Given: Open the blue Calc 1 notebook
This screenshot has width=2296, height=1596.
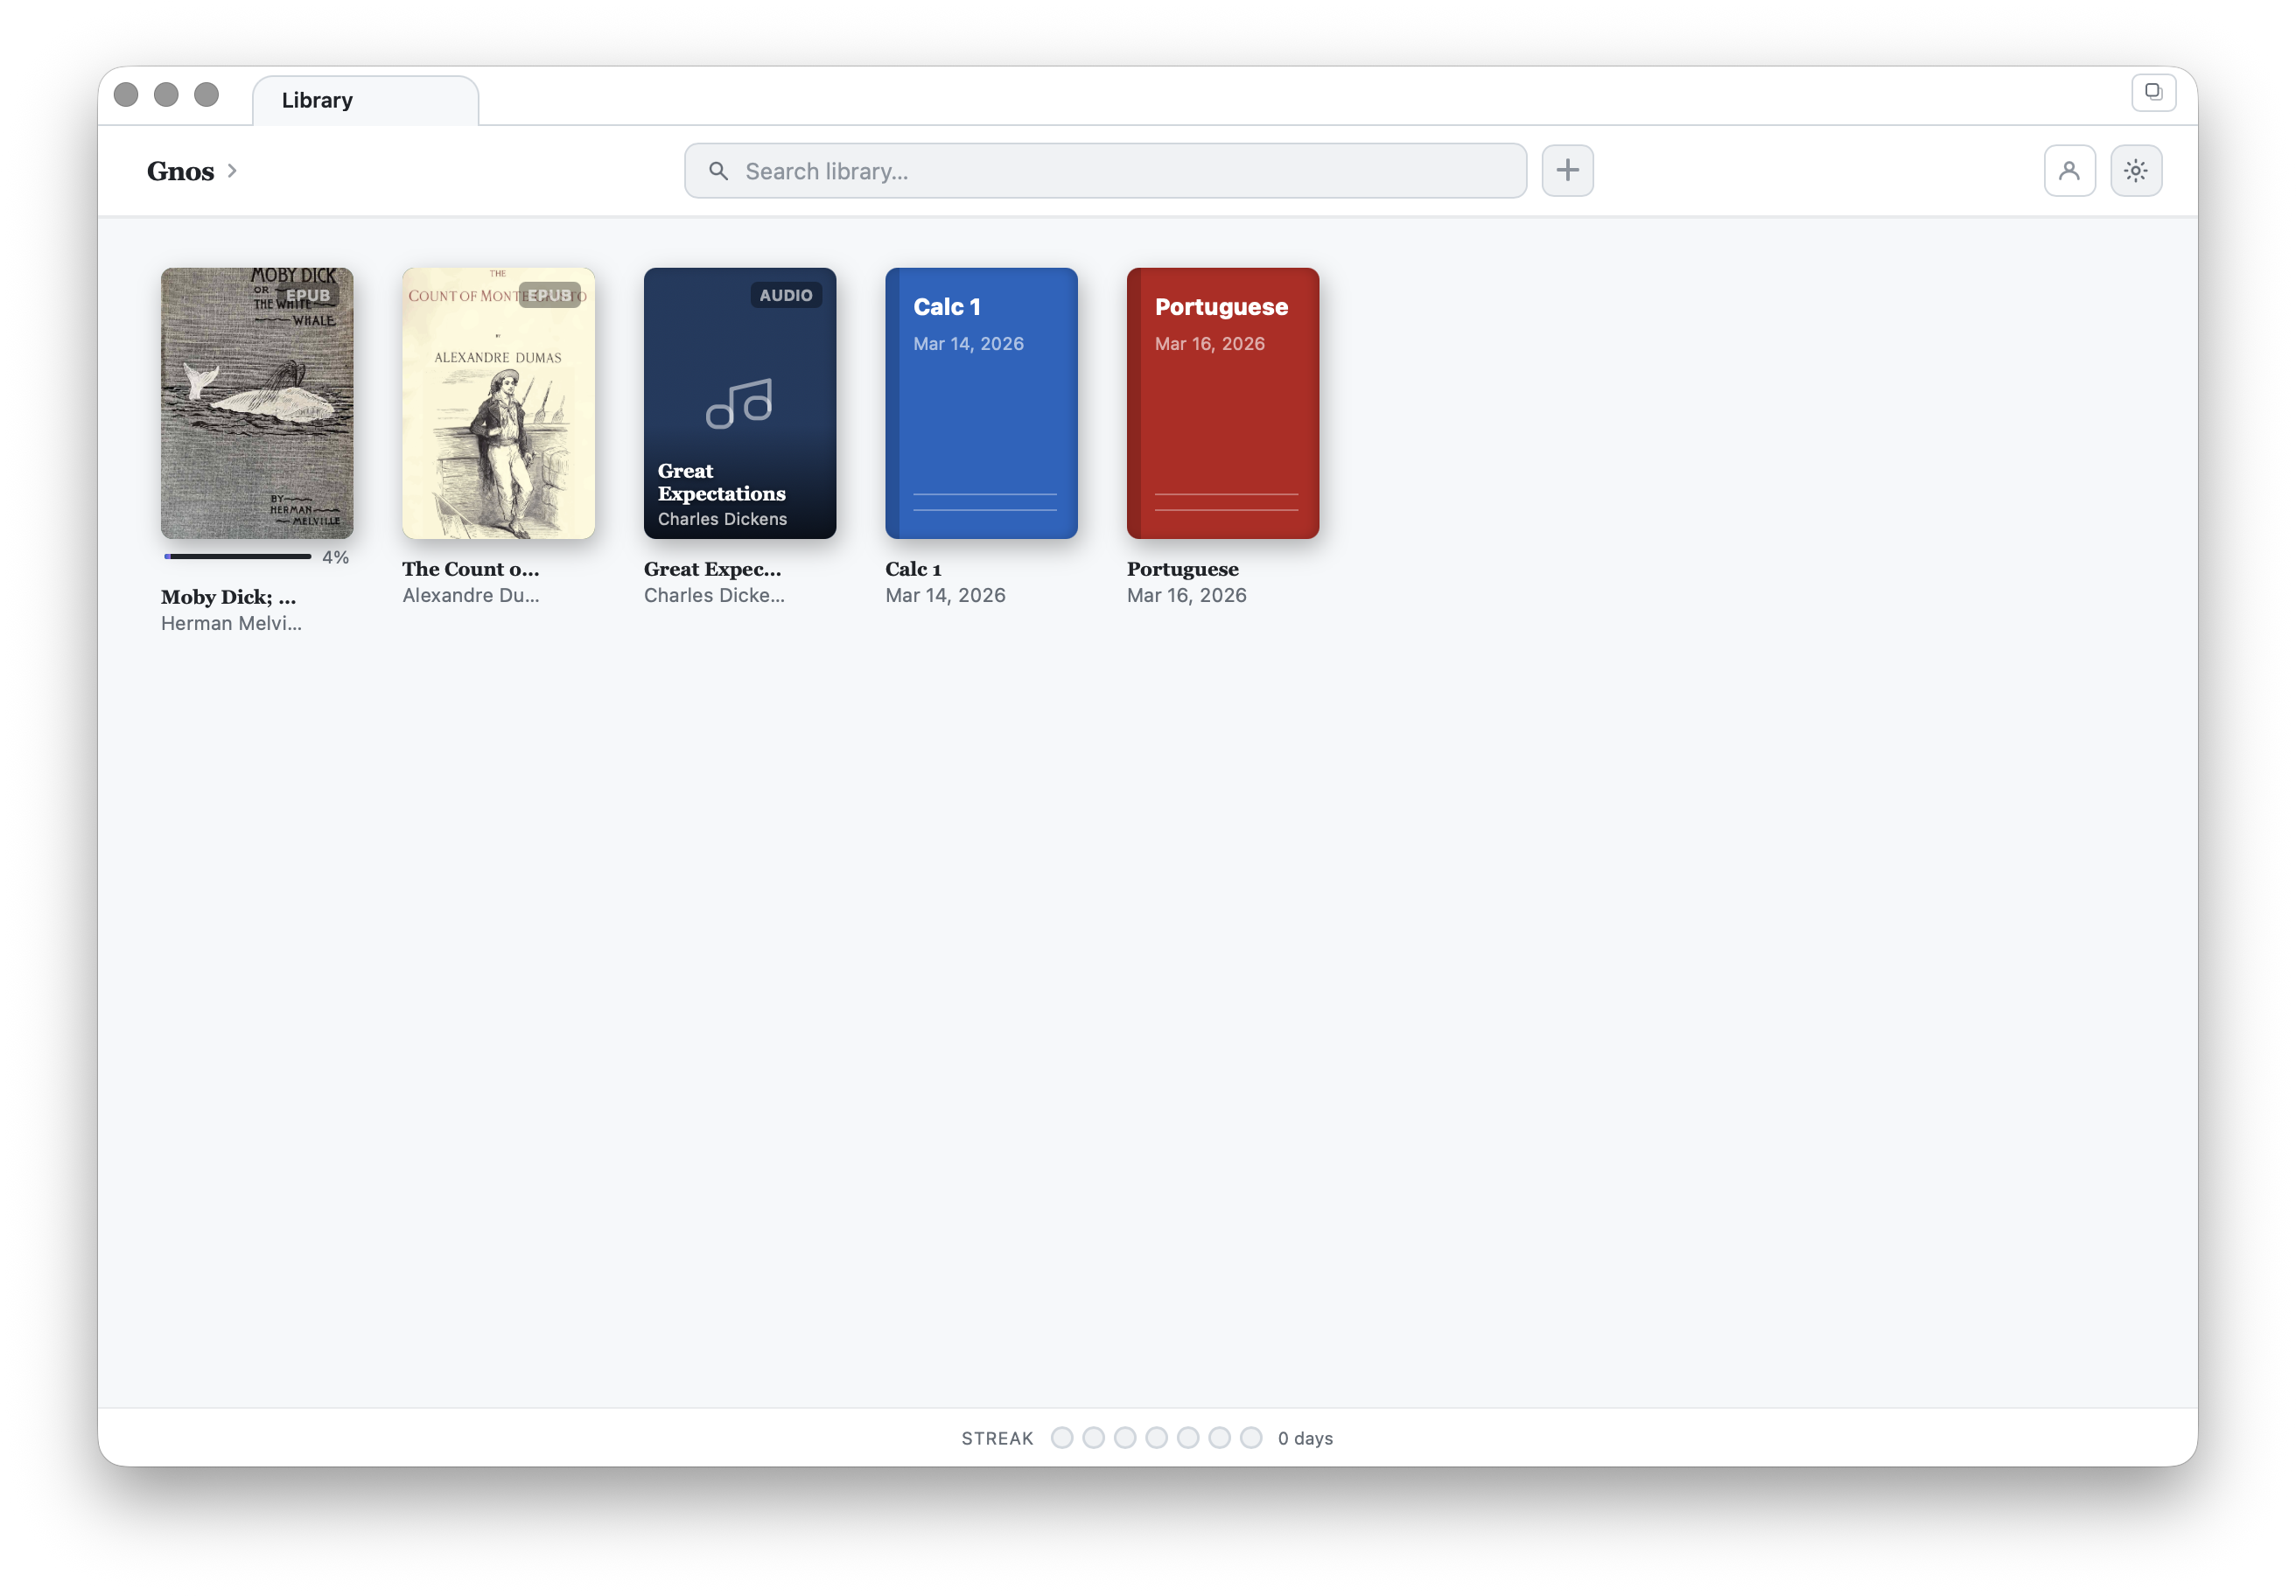Looking at the screenshot, I should click(981, 403).
